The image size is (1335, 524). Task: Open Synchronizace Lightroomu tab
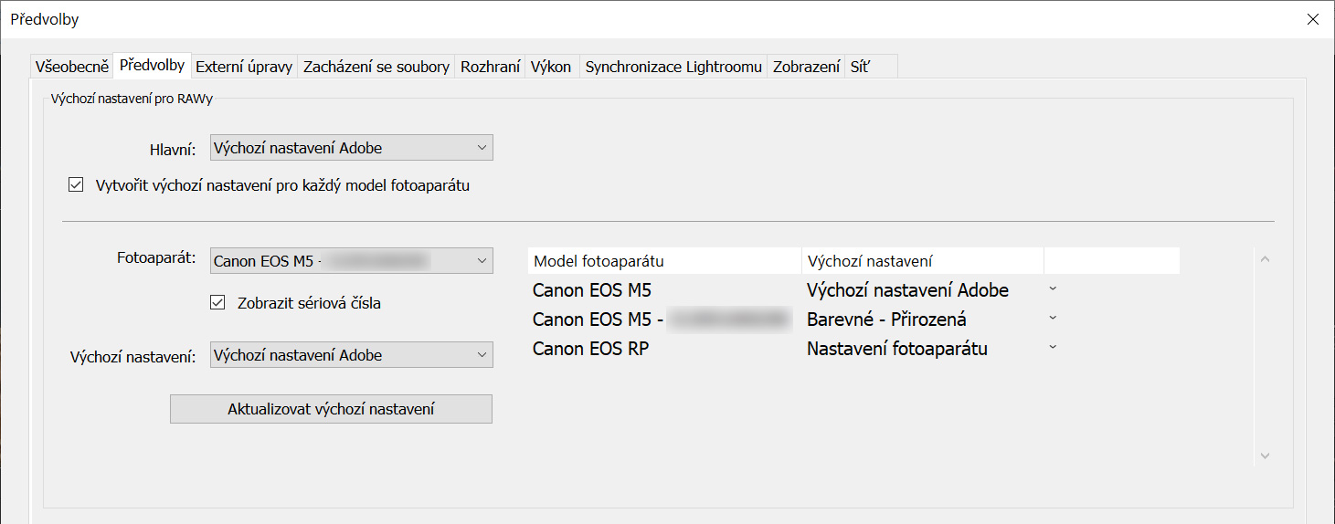[x=673, y=67]
